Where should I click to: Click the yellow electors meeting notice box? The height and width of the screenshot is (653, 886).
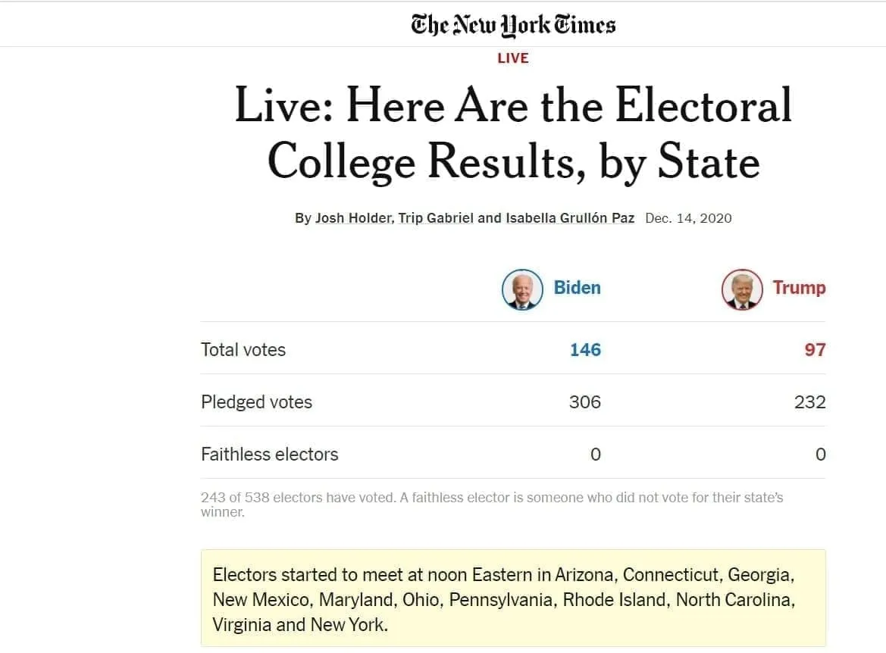coord(513,598)
